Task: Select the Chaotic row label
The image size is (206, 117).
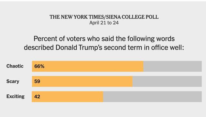Action: click(15, 66)
